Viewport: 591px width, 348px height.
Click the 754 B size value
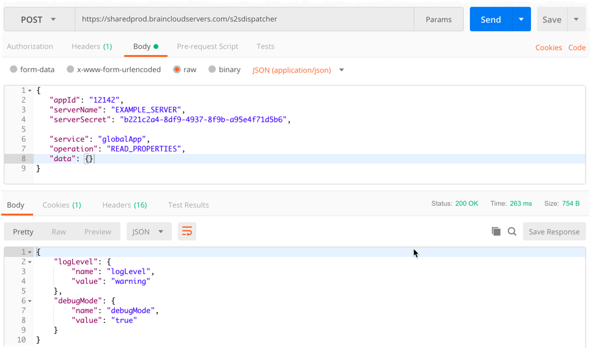571,203
